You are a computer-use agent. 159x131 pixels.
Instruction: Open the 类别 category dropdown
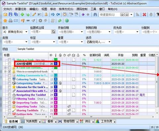tap(26, 42)
